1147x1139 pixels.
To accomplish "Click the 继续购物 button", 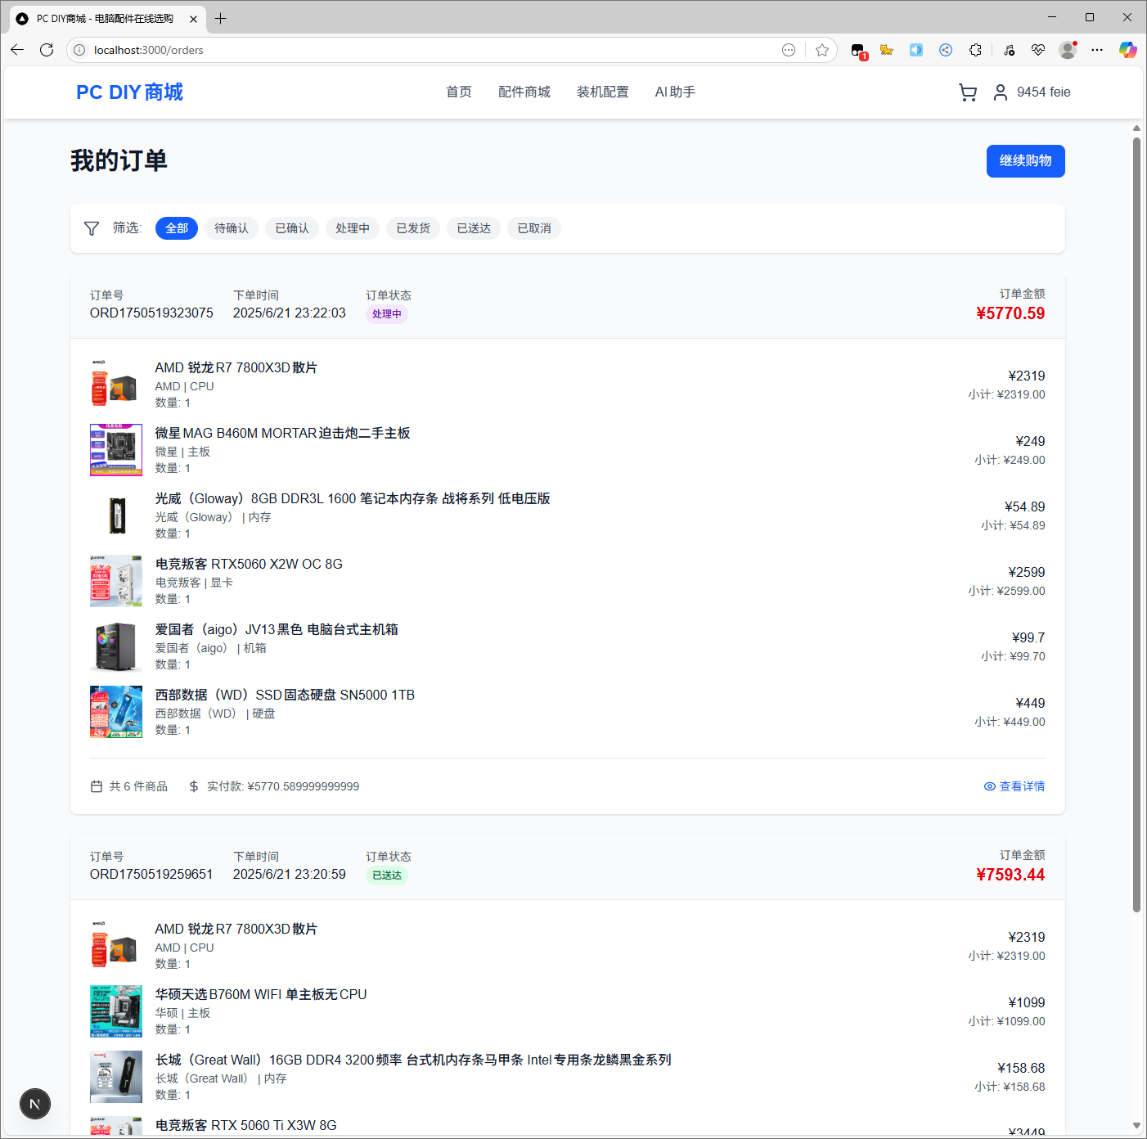I will coord(1025,161).
